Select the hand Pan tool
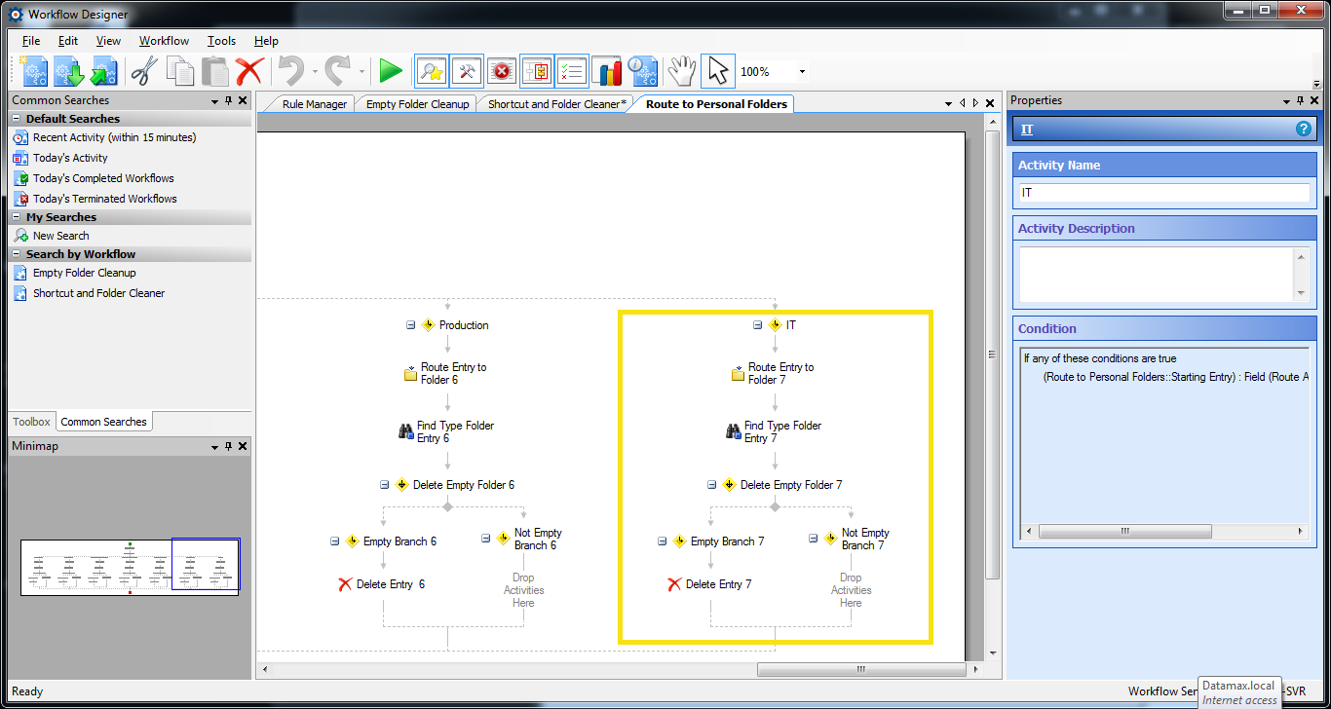The width and height of the screenshot is (1331, 709). pos(681,71)
